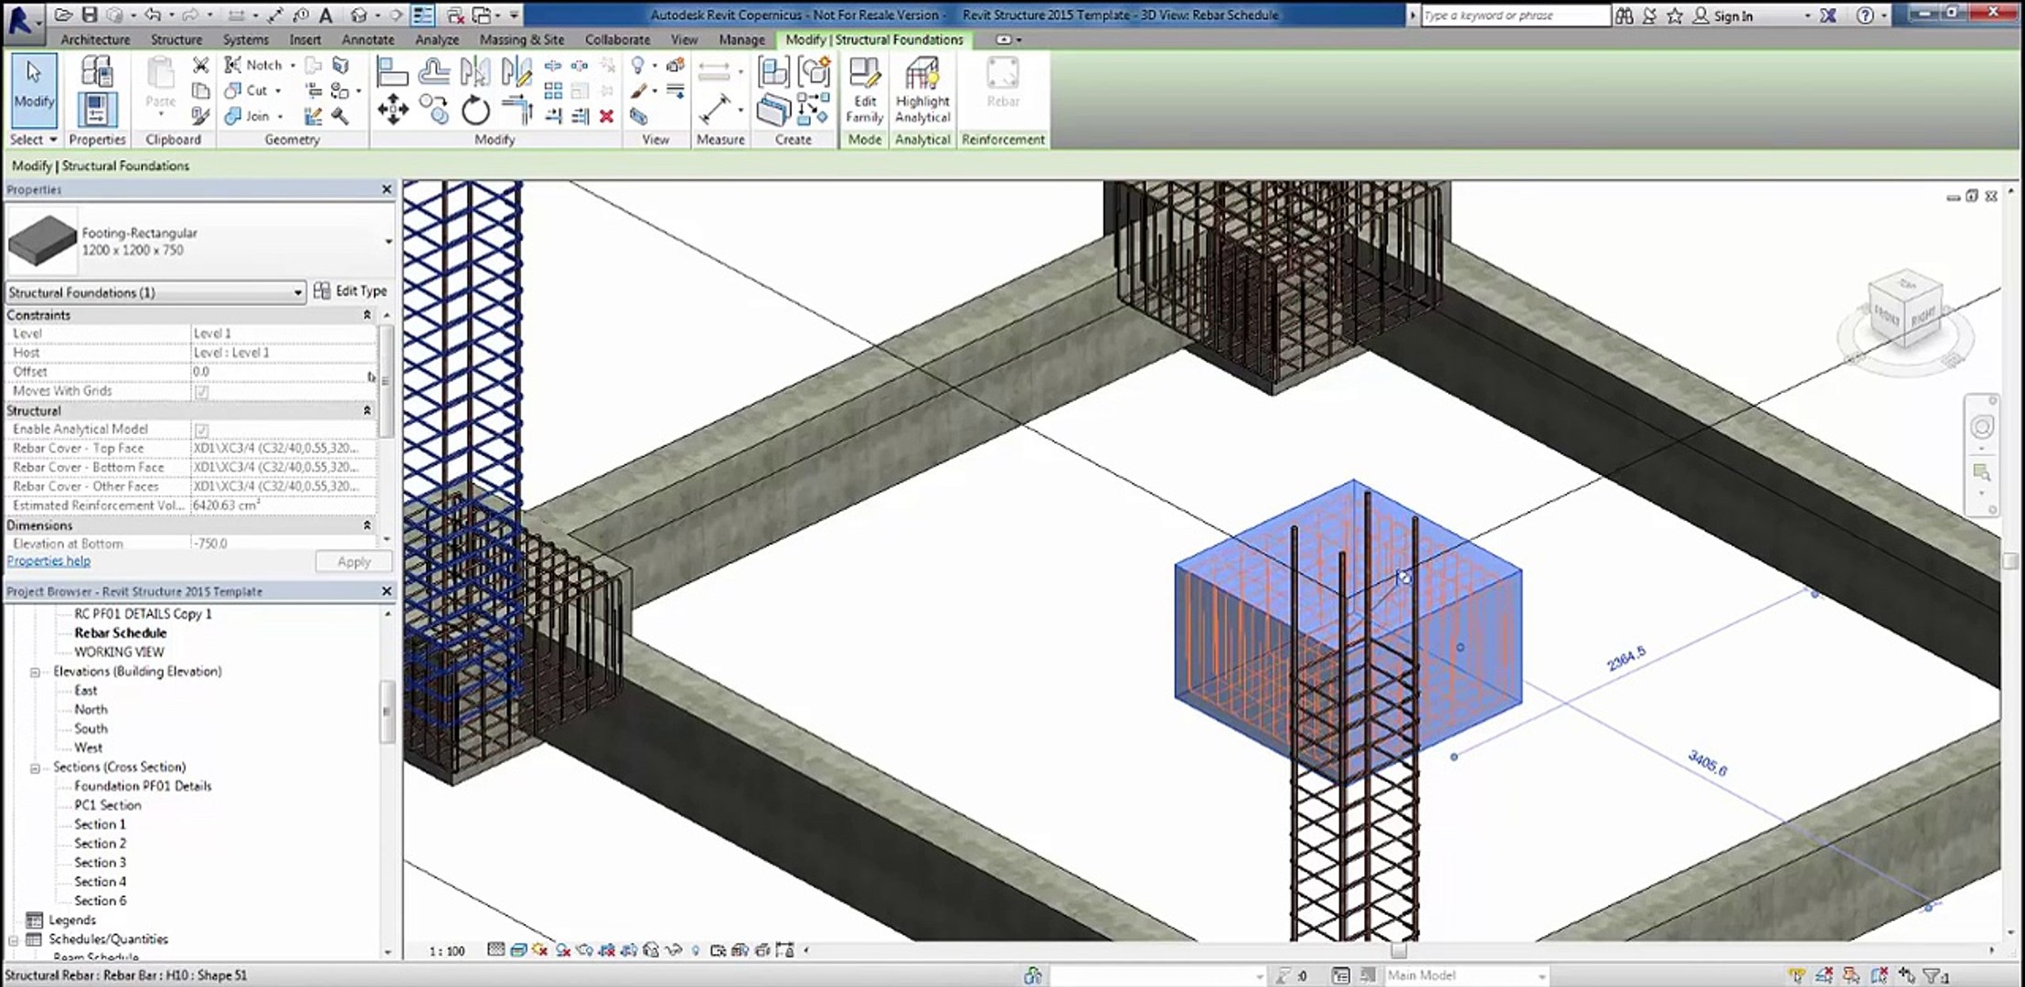The image size is (2025, 987).
Task: Open the Properties help link
Action: coord(48,561)
